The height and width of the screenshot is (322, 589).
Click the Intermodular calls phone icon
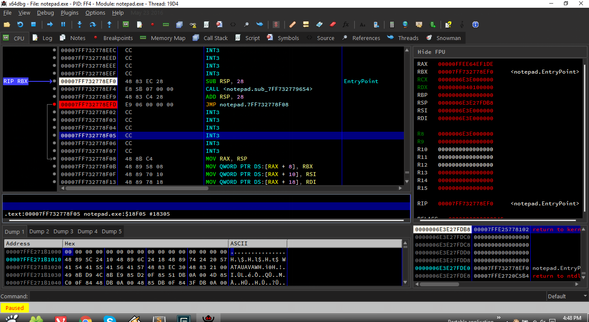click(376, 25)
